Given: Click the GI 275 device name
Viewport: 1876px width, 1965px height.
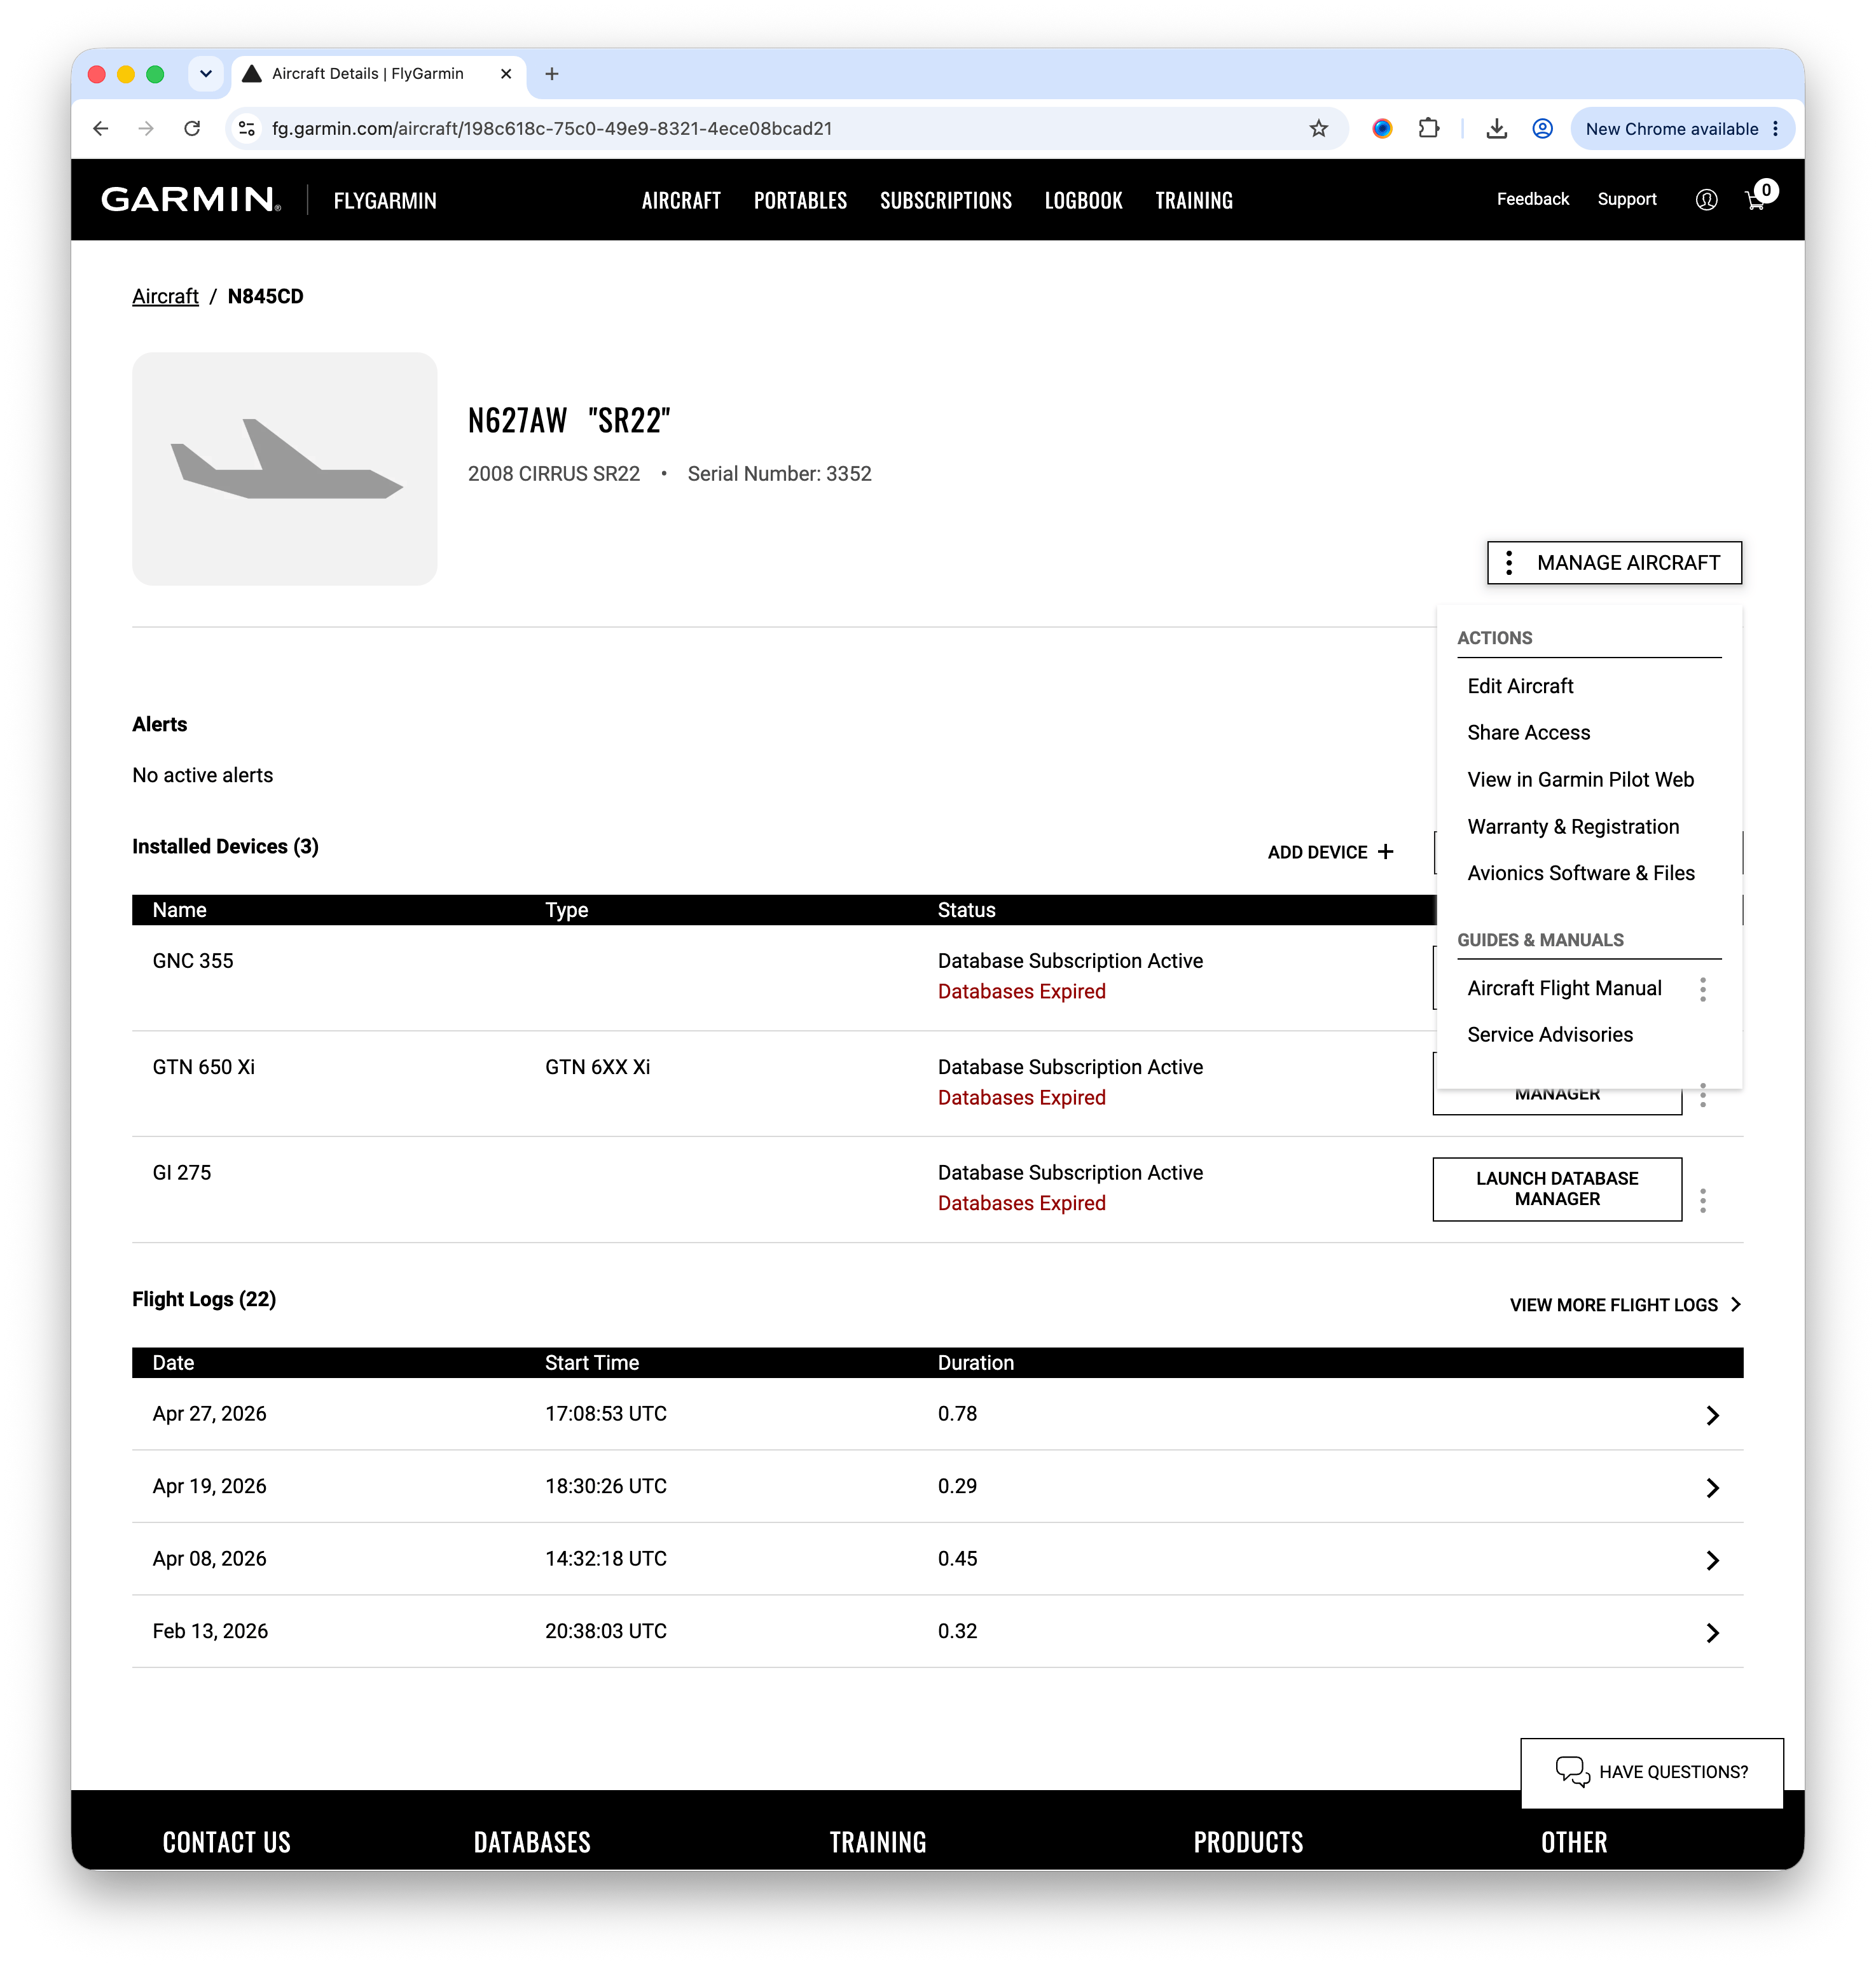Looking at the screenshot, I should pos(182,1173).
